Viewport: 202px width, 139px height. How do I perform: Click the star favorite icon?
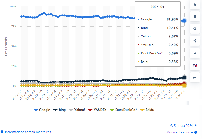(x=195, y=5)
